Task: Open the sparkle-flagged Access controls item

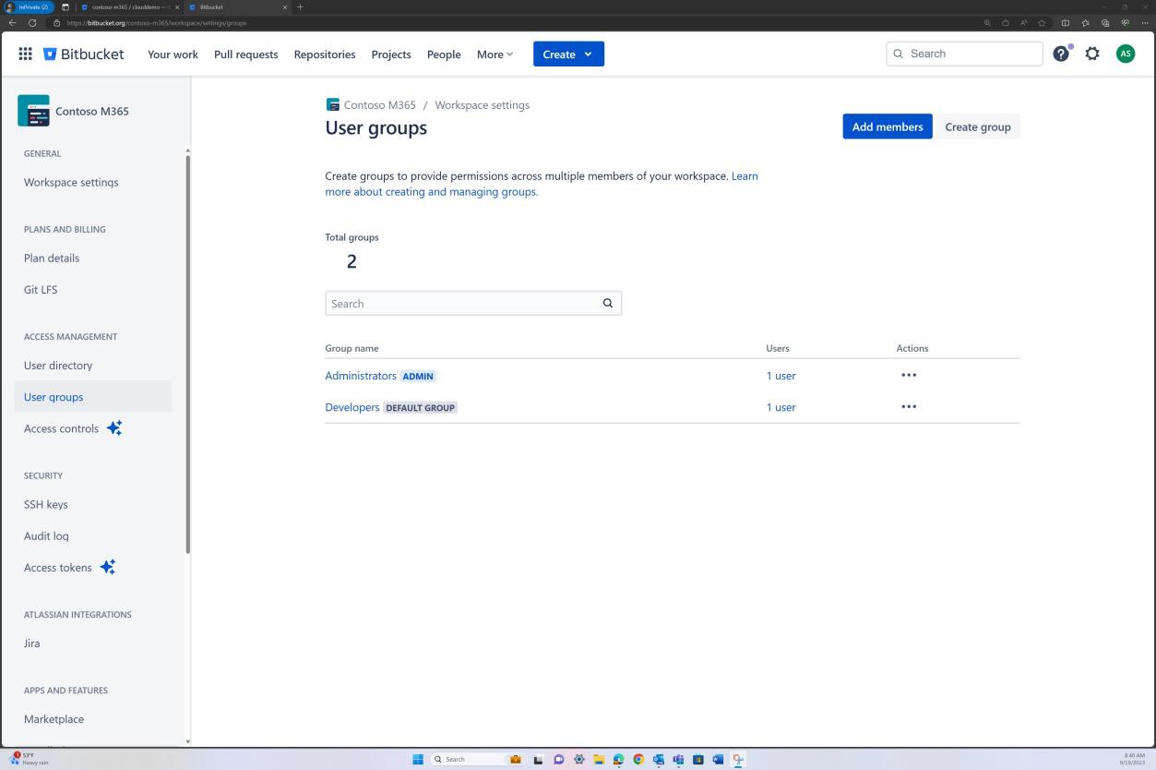Action: click(x=61, y=427)
